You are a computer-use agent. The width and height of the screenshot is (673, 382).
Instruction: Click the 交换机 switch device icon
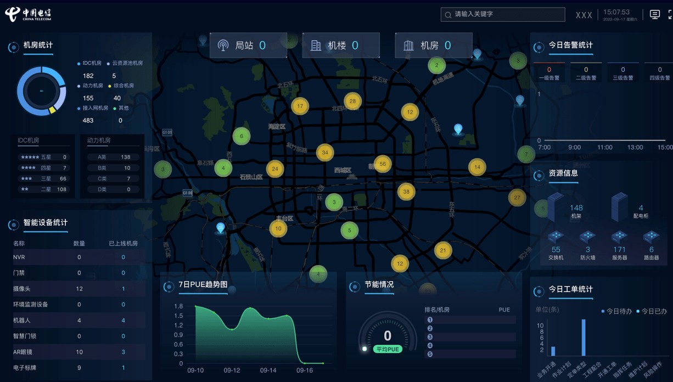(x=556, y=237)
